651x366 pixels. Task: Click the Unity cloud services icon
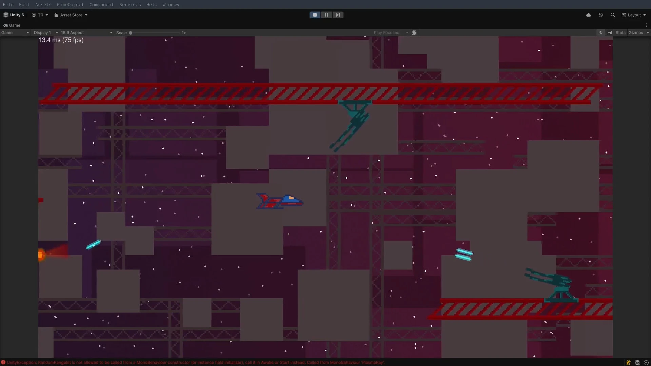589,15
